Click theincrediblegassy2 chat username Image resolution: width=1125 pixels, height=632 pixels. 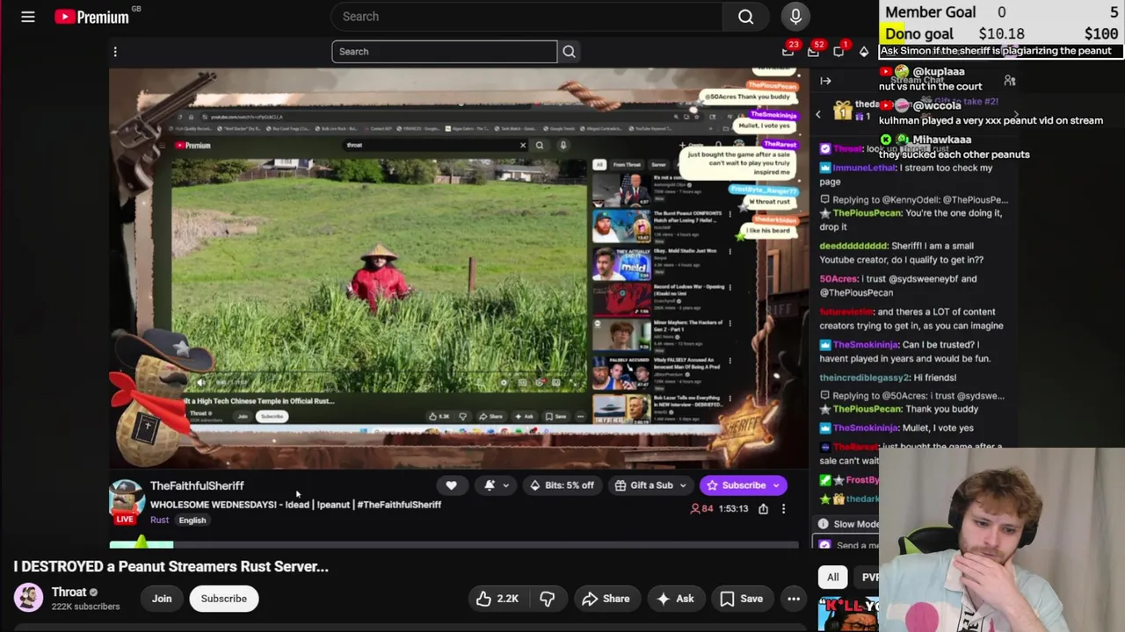[x=863, y=377]
